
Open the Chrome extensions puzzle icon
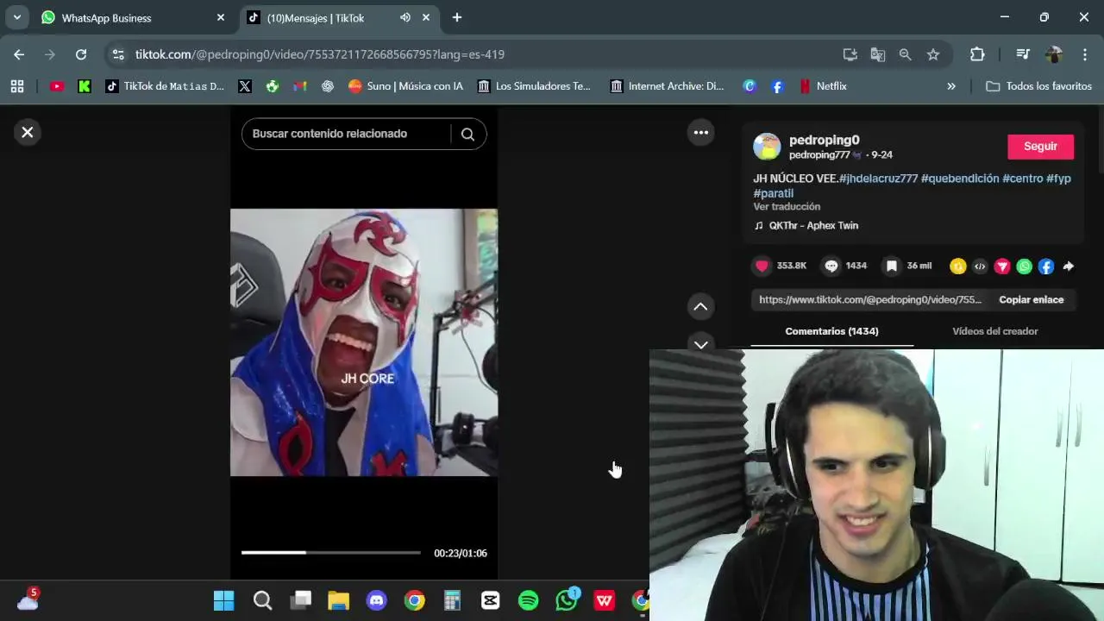pos(977,54)
